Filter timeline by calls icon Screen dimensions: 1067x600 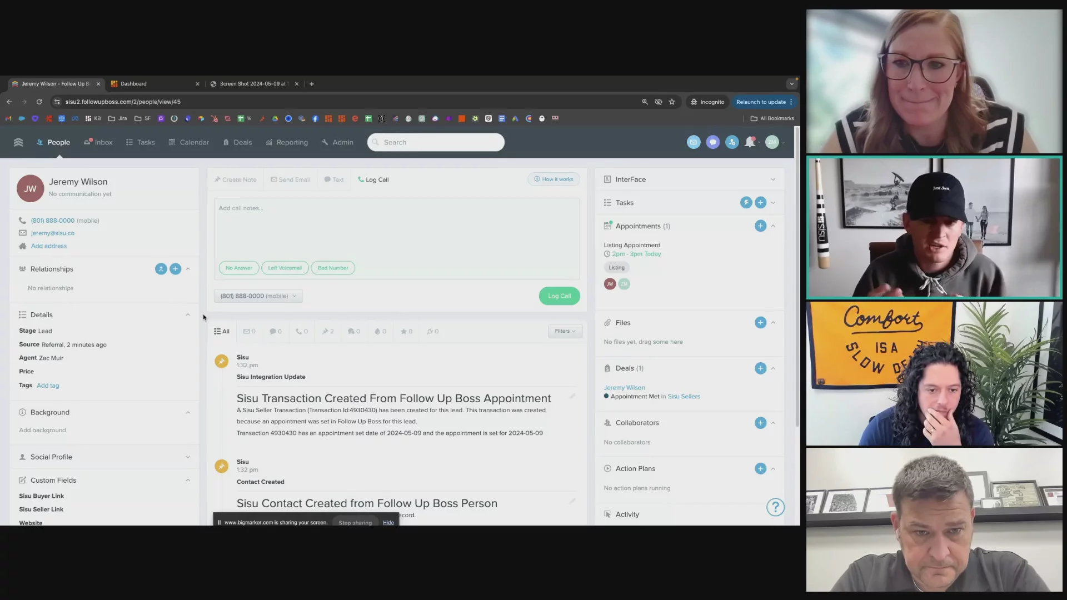[302, 332]
